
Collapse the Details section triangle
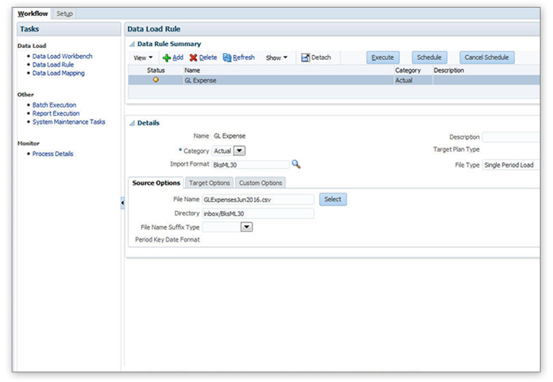(x=132, y=123)
